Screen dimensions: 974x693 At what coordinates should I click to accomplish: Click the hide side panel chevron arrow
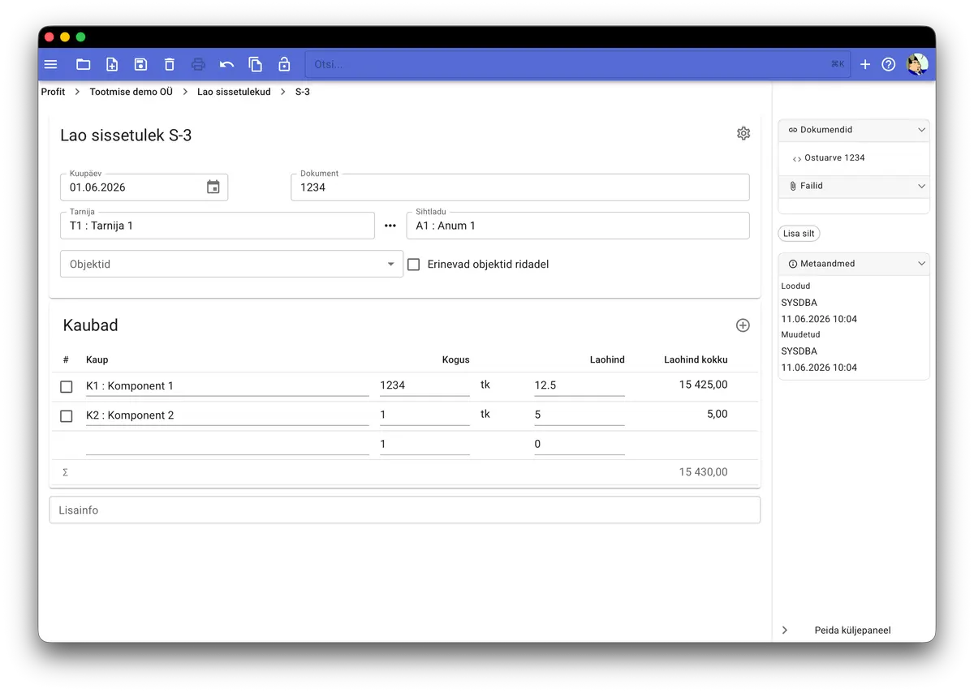(x=785, y=630)
